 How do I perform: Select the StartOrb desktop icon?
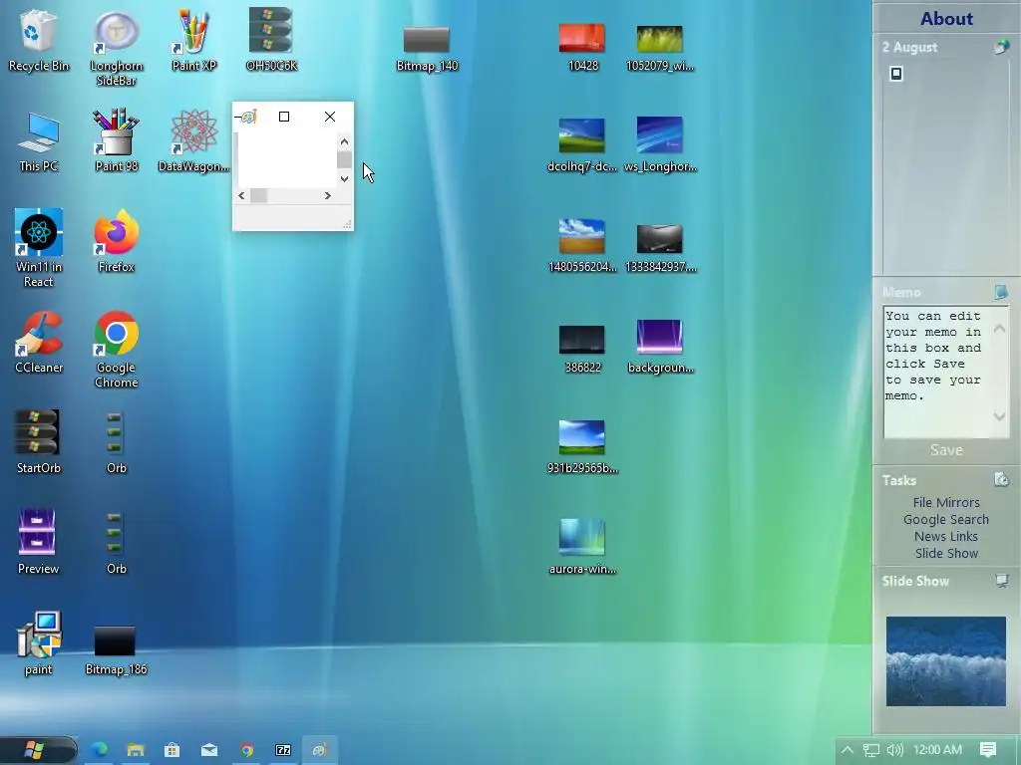pyautogui.click(x=39, y=442)
